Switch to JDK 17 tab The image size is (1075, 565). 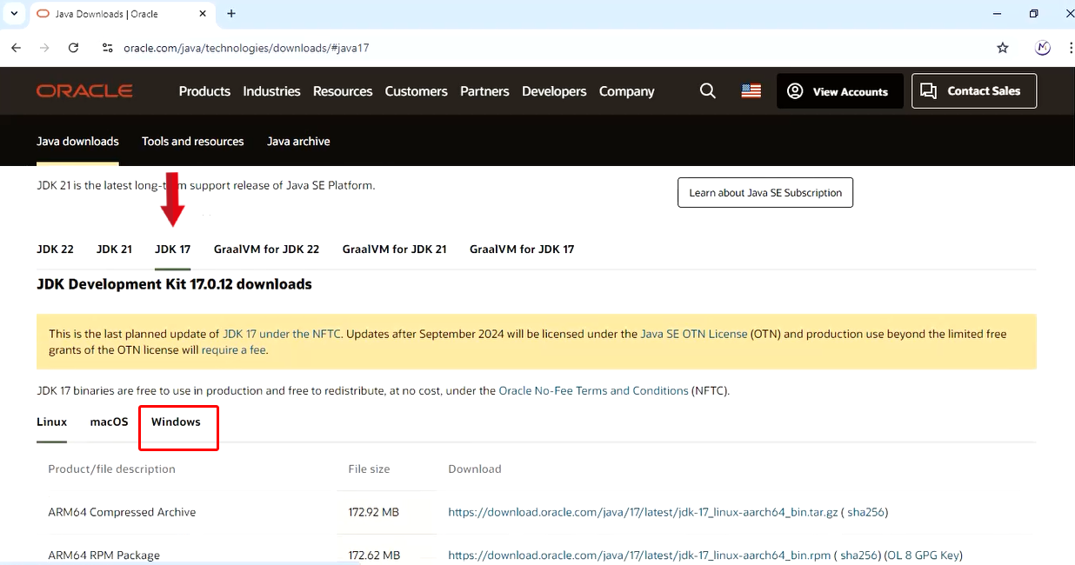pyautogui.click(x=172, y=249)
